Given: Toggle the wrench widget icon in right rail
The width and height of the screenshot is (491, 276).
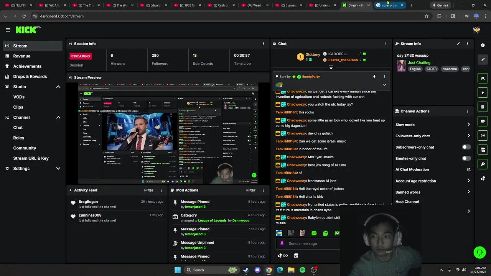Looking at the screenshot, I should coord(483,164).
